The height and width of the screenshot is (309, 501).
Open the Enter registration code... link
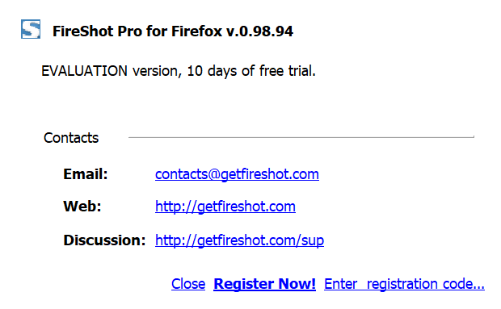[x=404, y=284]
